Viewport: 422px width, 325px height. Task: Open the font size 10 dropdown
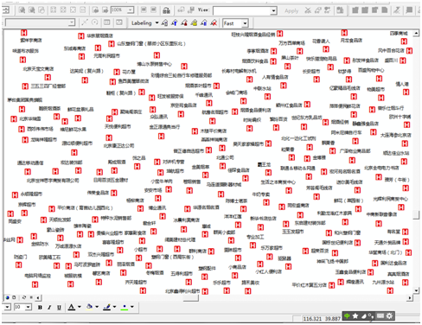click(x=29, y=307)
